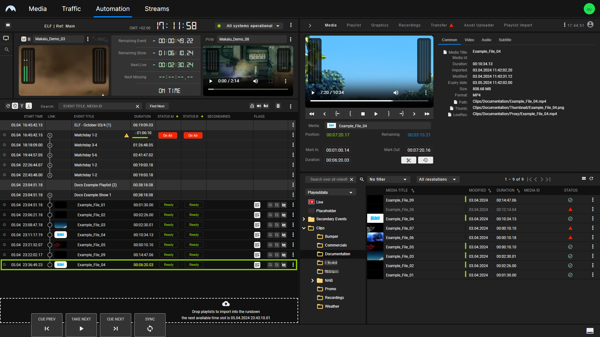Collapse Docs Example Show 1 link circle chevron
This screenshot has width=600, height=337.
tap(50, 195)
